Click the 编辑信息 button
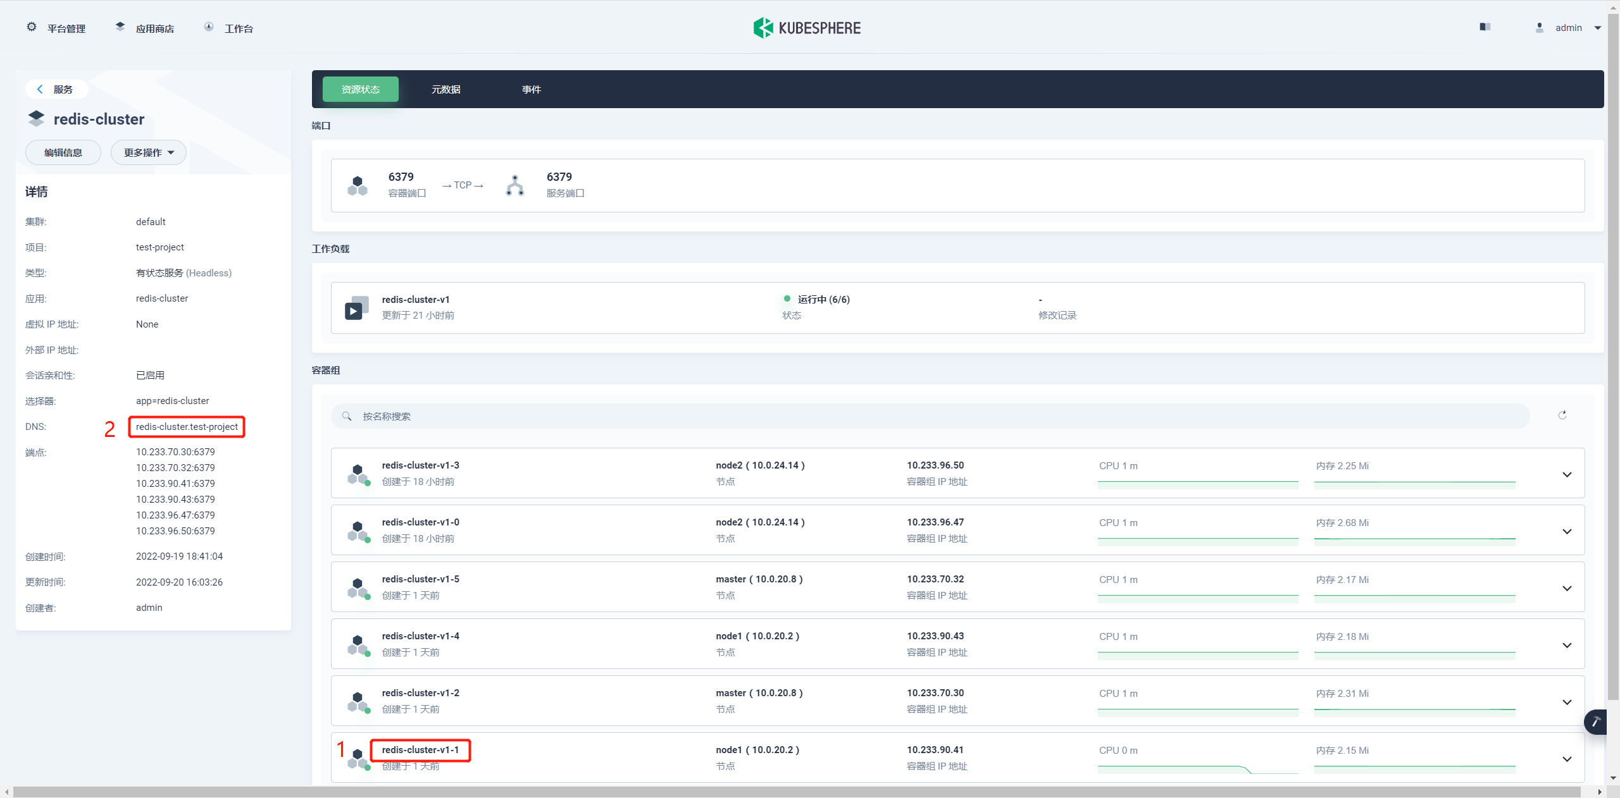This screenshot has width=1620, height=798. pos(61,154)
